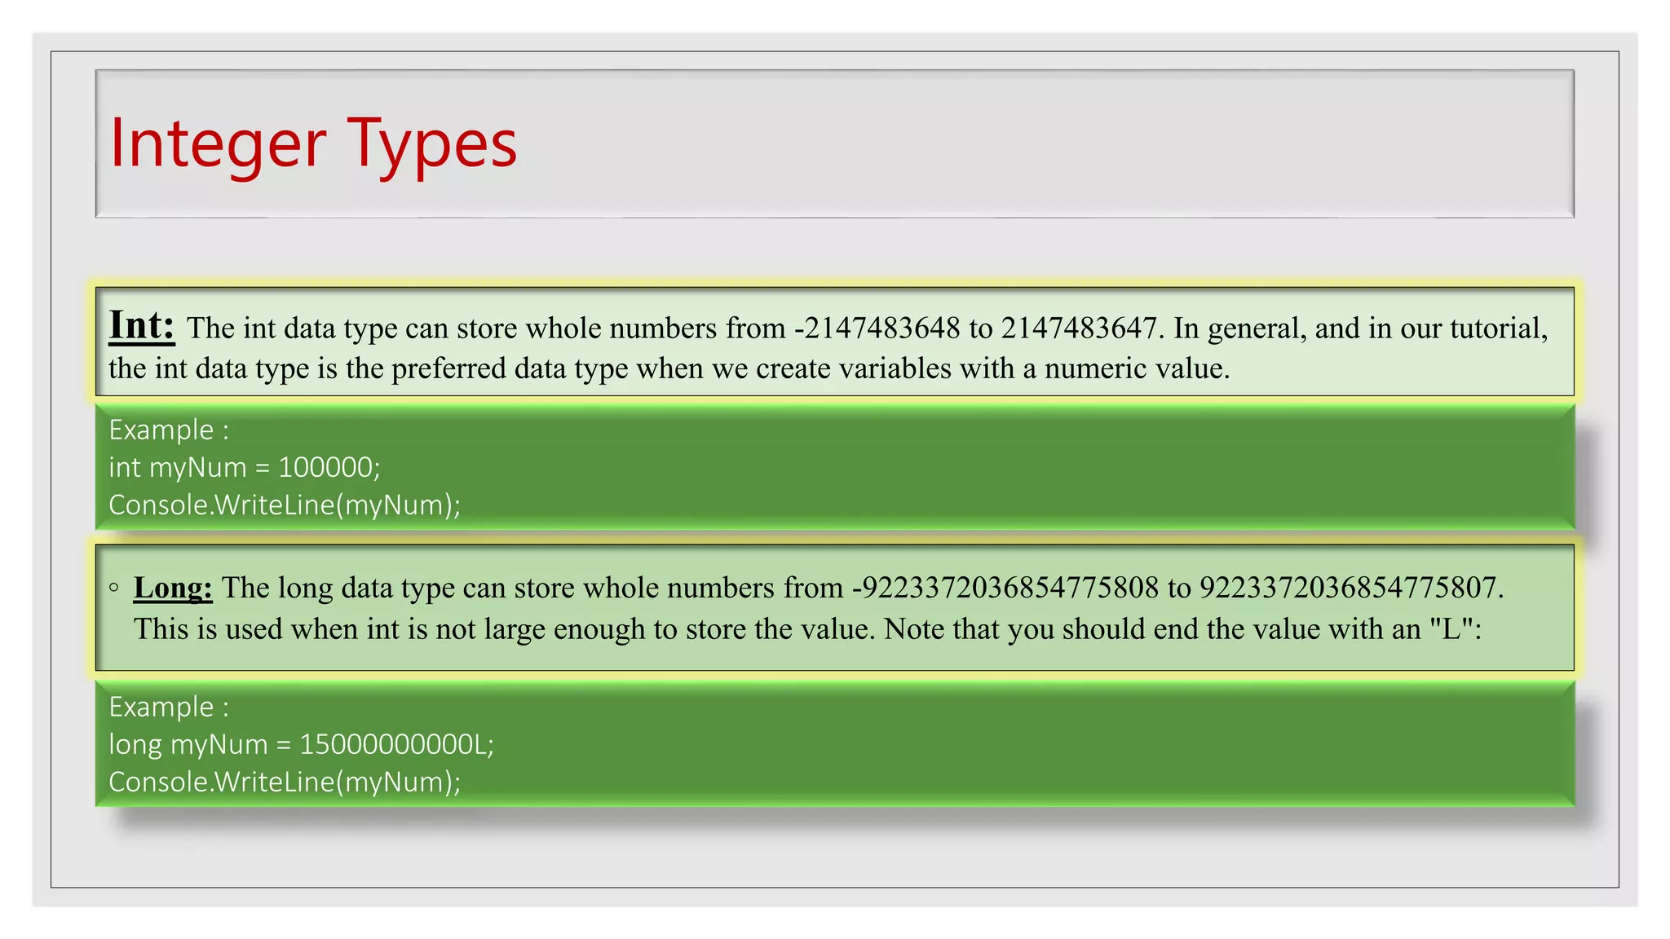
Task: Click the number 9223372036854775807
Action: coord(1349,588)
